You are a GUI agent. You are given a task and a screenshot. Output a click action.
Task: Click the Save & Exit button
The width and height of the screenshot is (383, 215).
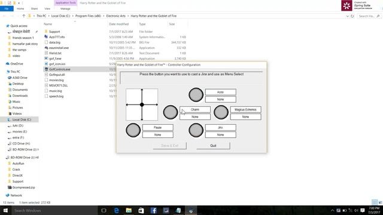click(170, 146)
